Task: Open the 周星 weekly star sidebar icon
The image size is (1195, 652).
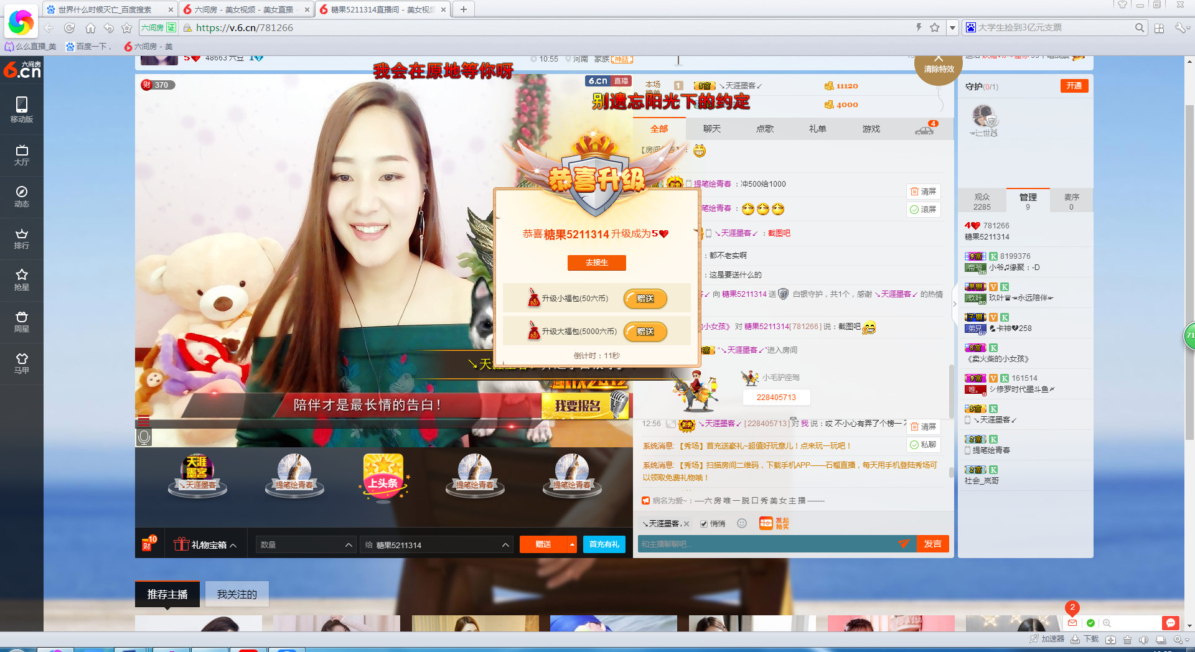Action: pos(22,322)
